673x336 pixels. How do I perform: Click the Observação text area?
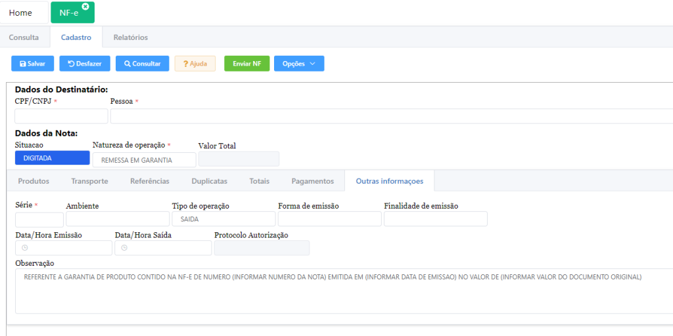click(x=342, y=291)
